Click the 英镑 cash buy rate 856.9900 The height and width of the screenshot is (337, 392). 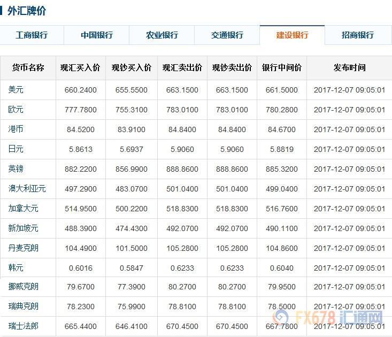click(x=132, y=169)
